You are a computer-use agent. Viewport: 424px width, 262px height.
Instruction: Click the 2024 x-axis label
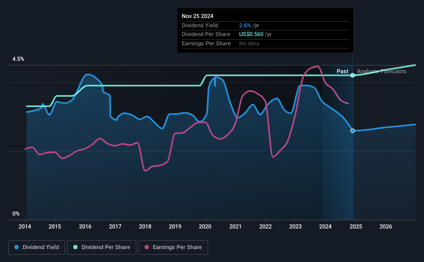tap(325, 226)
